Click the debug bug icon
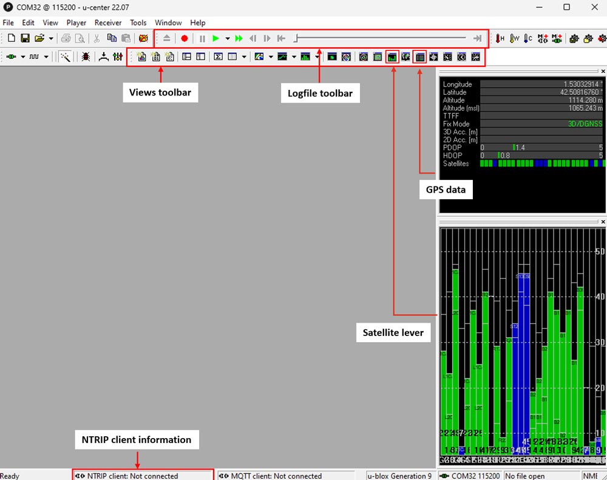 tap(86, 57)
